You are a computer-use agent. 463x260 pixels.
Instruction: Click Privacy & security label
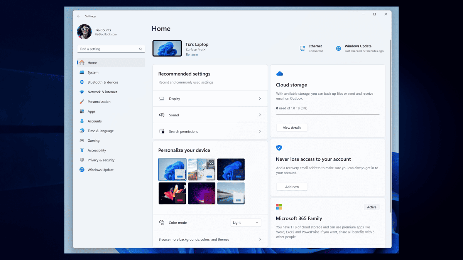tap(101, 160)
